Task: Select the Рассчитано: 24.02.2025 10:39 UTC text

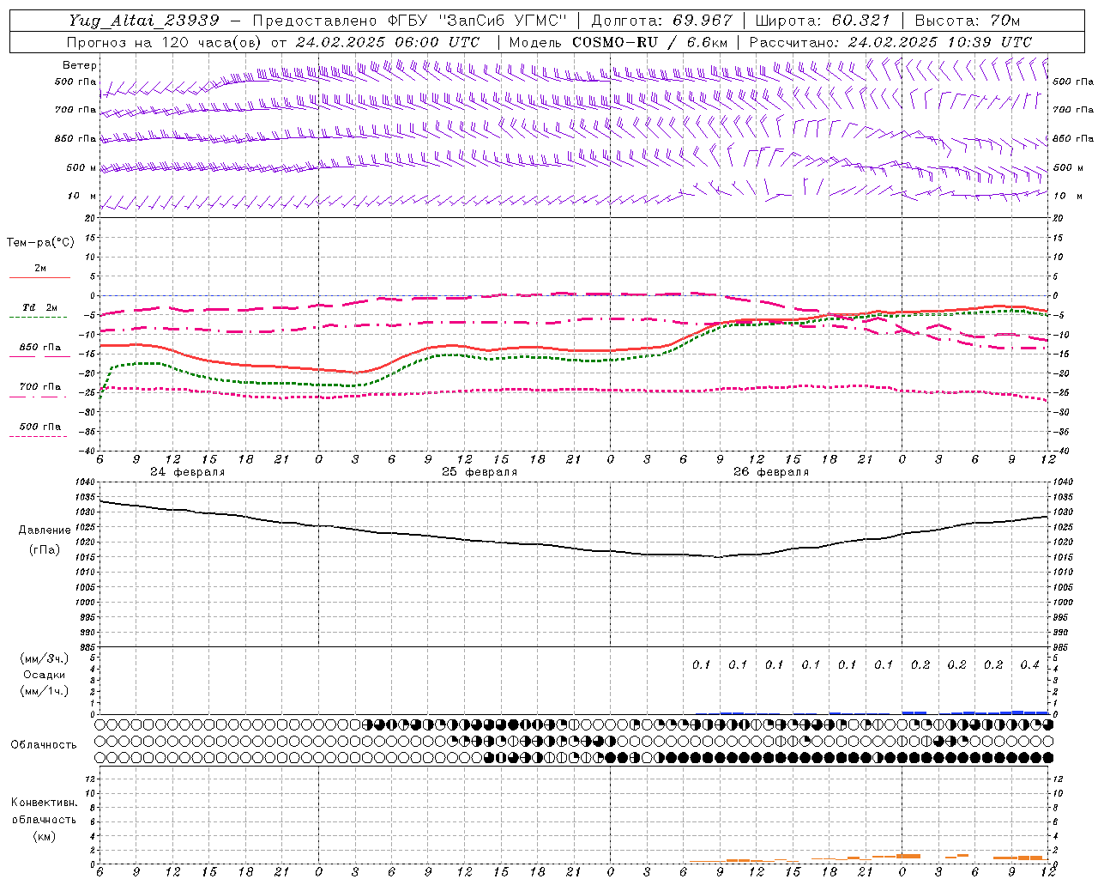Action: (890, 42)
